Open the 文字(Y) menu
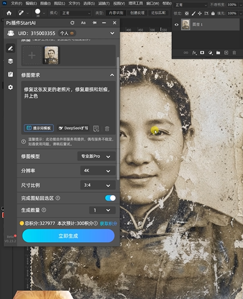The height and width of the screenshot is (299, 243). tap(74, 4)
